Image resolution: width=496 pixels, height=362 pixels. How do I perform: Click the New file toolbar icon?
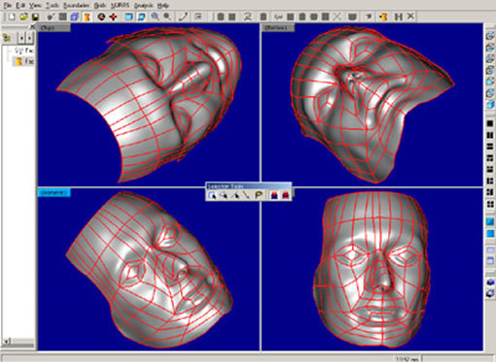pyautogui.click(x=12, y=16)
